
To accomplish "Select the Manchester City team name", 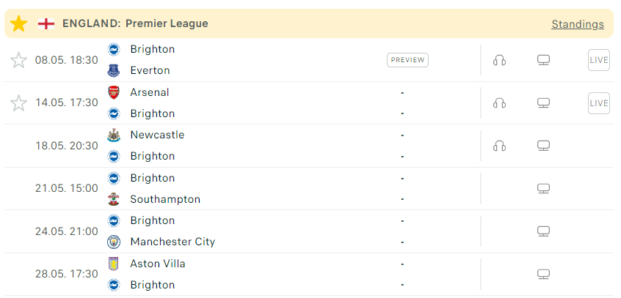I will [172, 242].
